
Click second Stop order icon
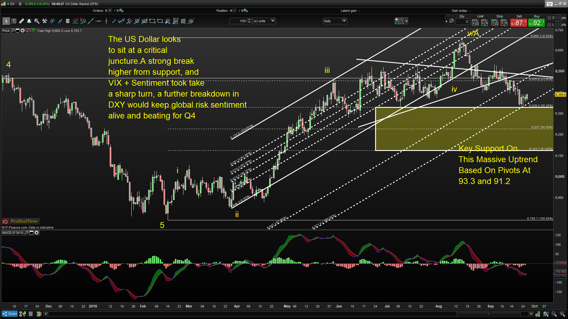504,22
